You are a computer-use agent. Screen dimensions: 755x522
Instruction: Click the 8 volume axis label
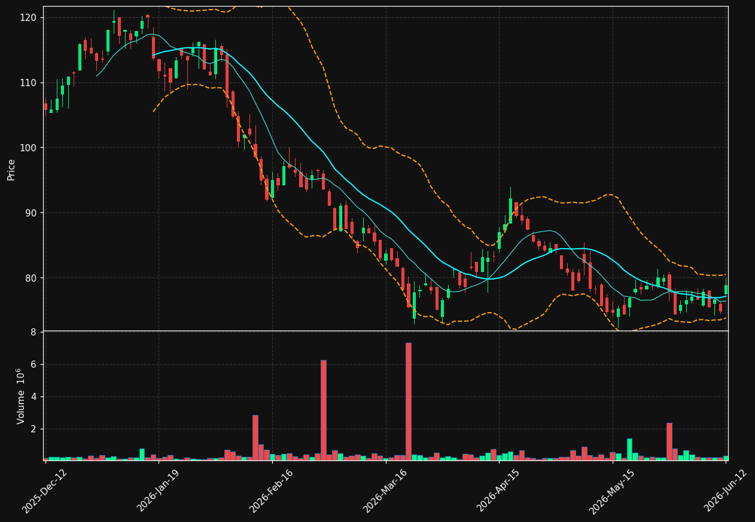(x=34, y=332)
